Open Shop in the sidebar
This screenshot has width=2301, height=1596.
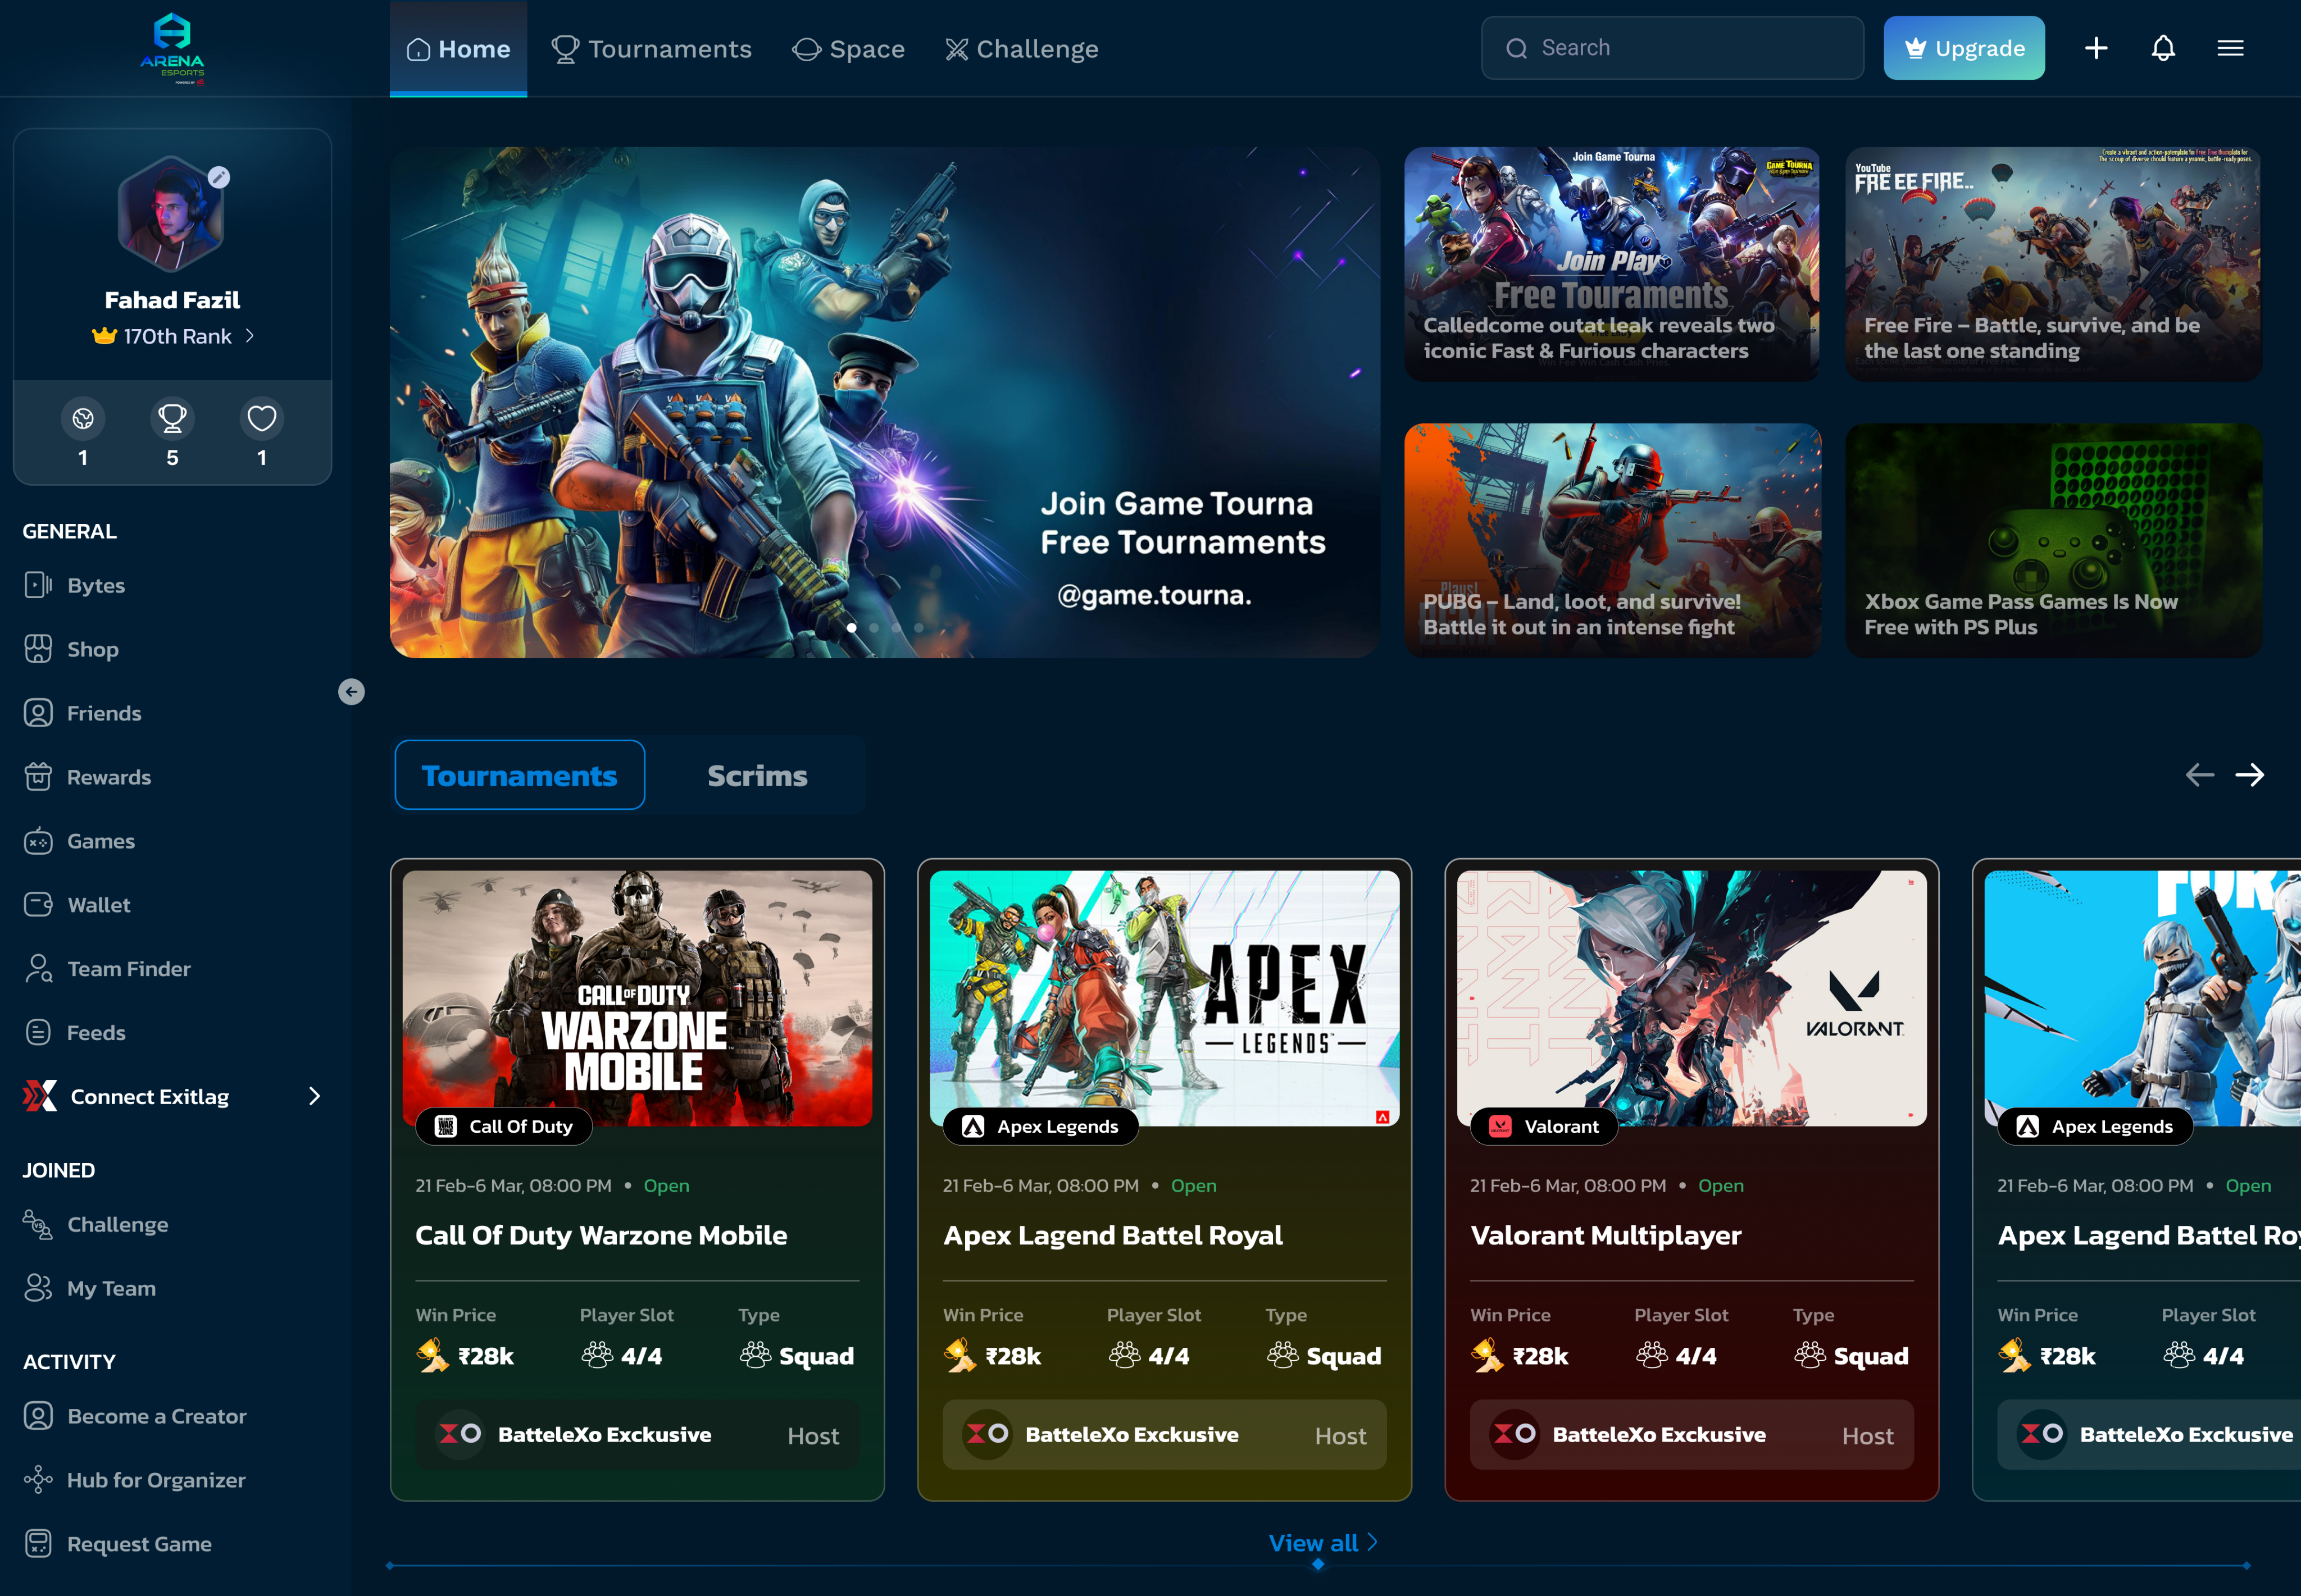coord(71,649)
